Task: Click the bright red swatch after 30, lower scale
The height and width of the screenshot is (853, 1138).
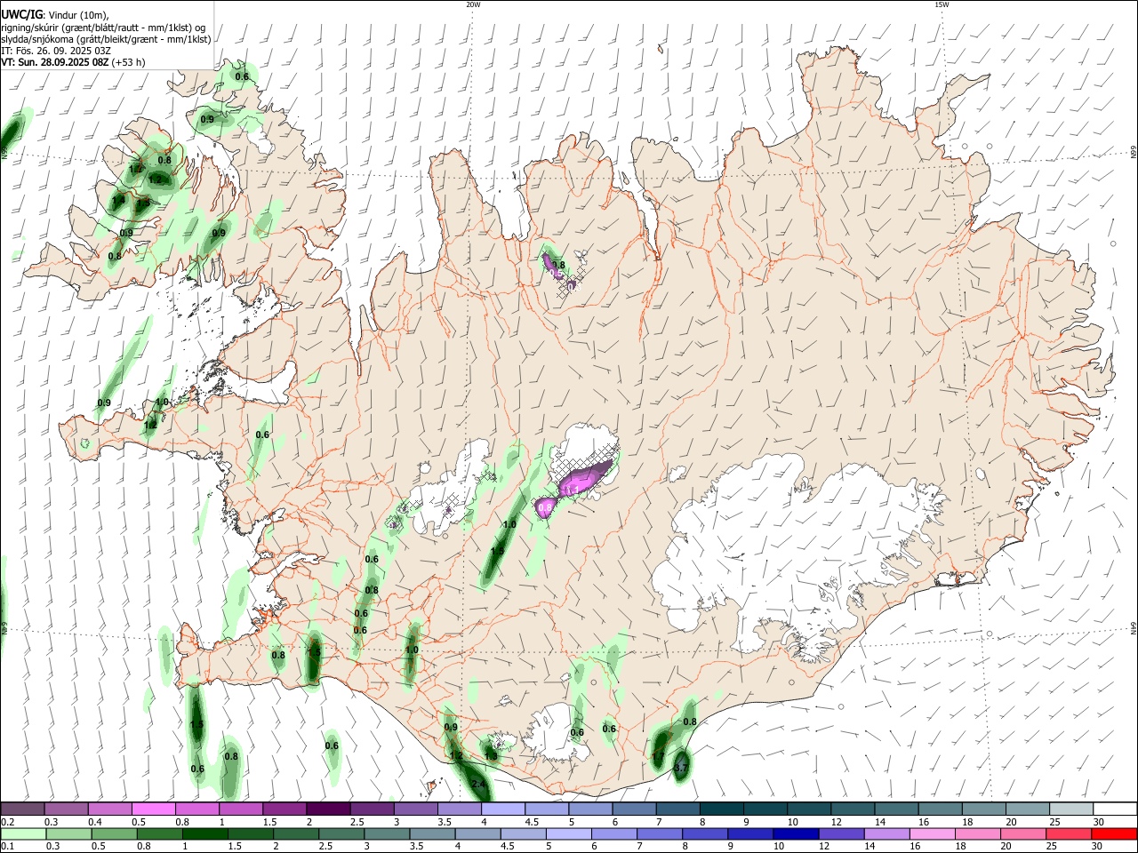Action: [1113, 833]
